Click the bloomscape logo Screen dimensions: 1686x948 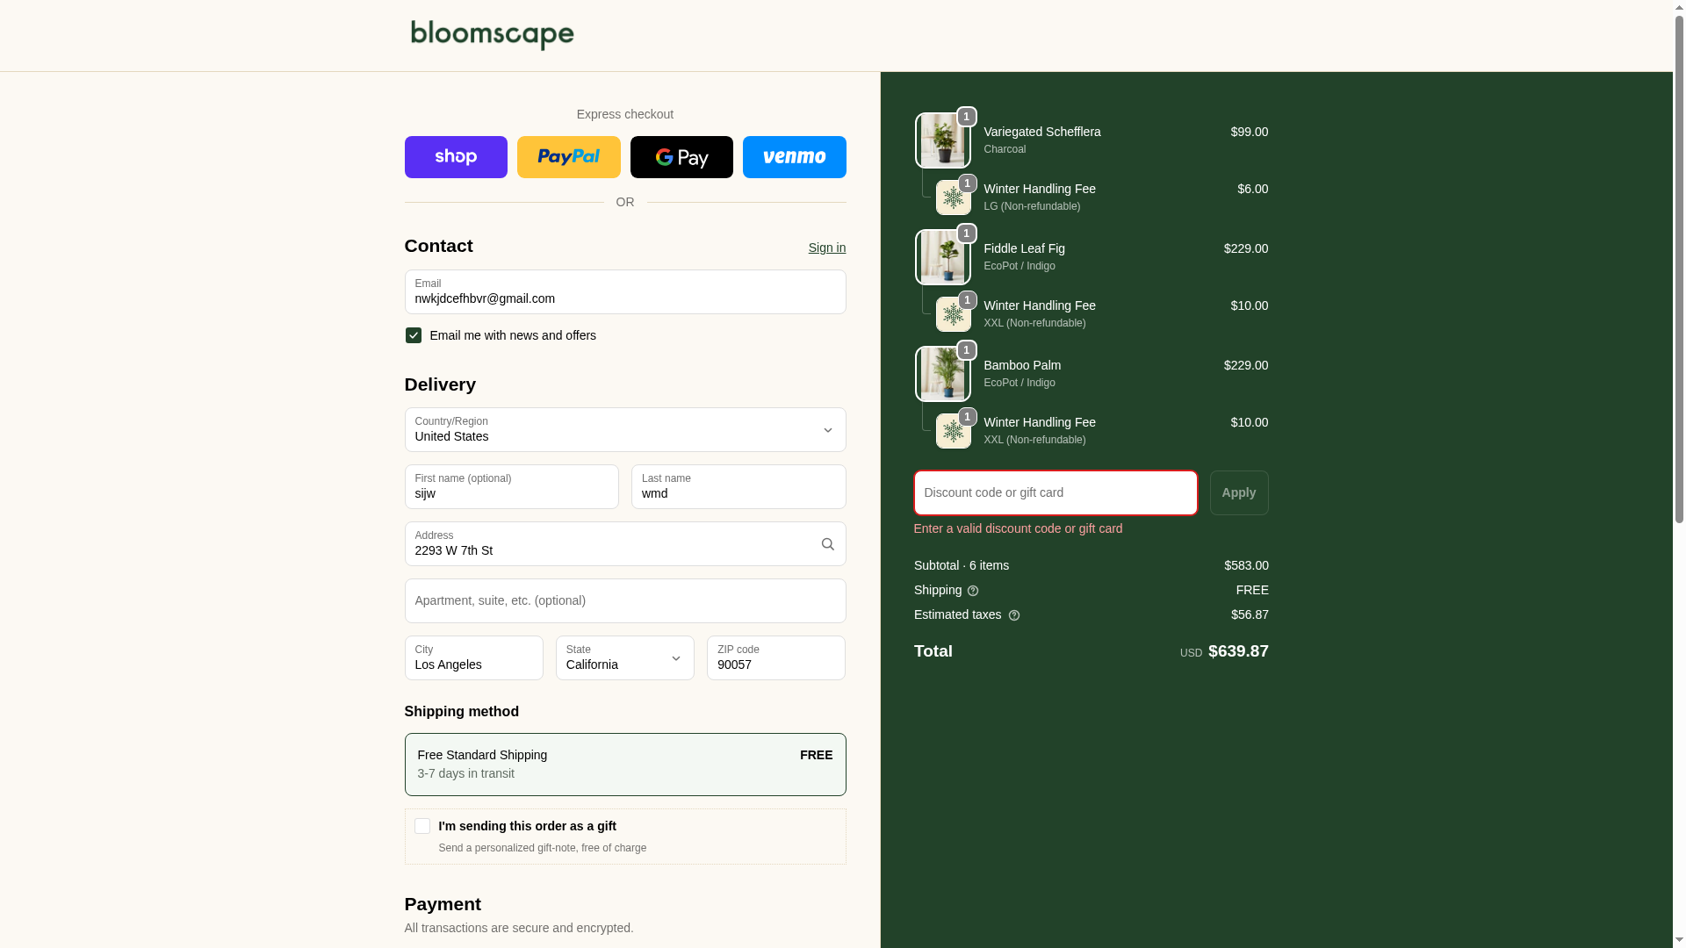click(x=492, y=35)
